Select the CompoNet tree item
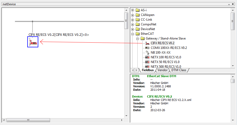237x125 pixels. coord(148,24)
